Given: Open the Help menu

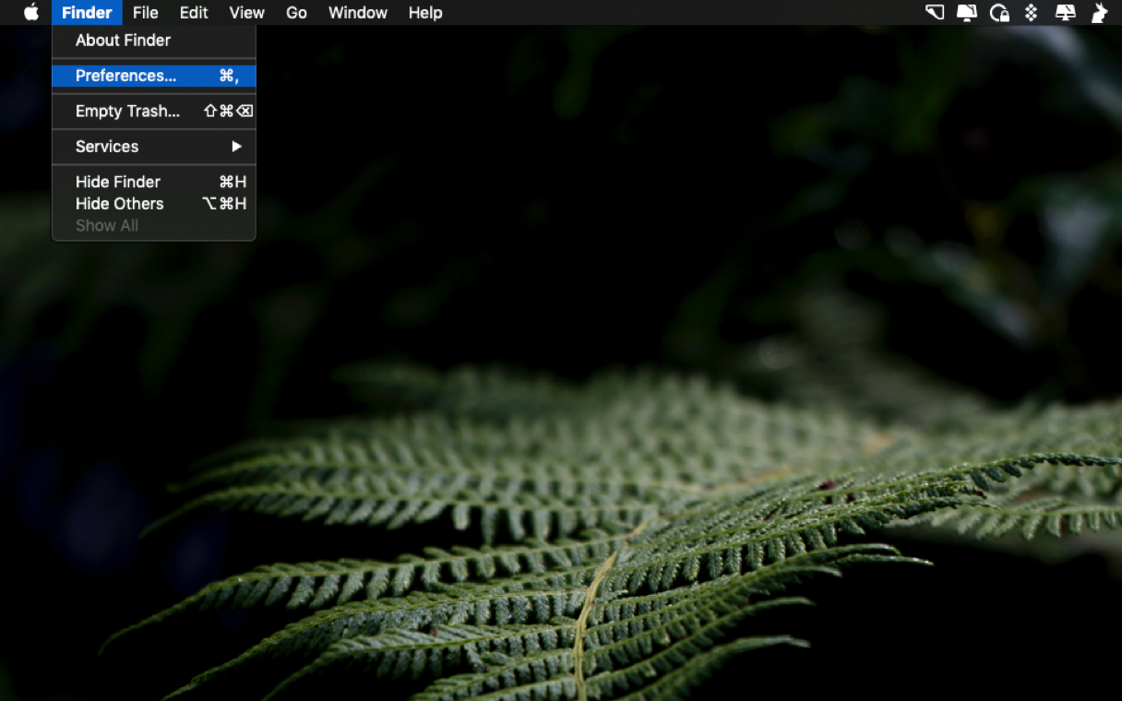Looking at the screenshot, I should pyautogui.click(x=425, y=13).
